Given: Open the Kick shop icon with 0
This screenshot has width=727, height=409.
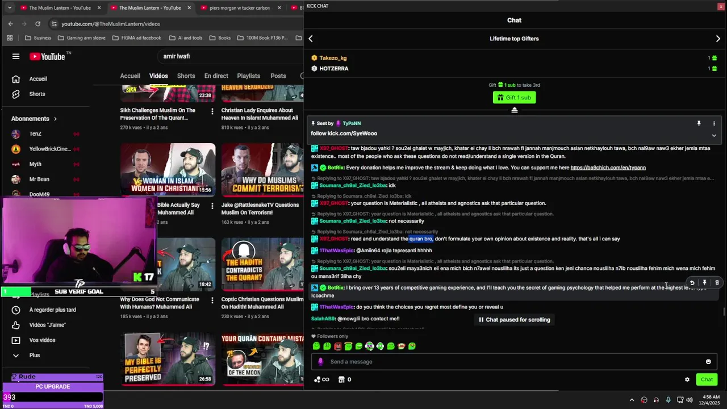Looking at the screenshot, I should [x=344, y=379].
